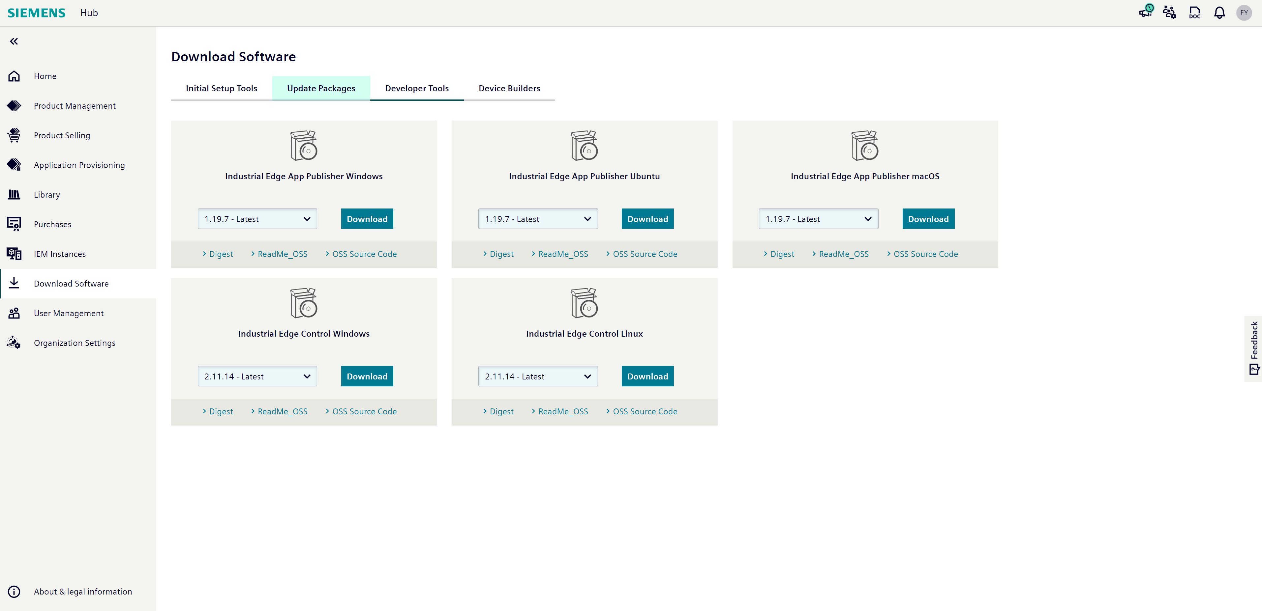This screenshot has height=611, width=1262.
Task: Switch to Initial Setup Tools tab
Action: coord(222,88)
